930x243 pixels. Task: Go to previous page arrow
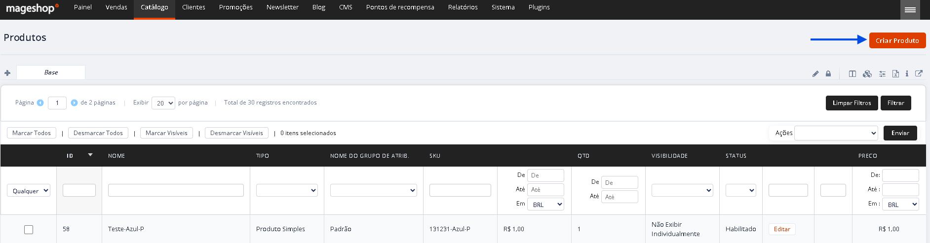(x=40, y=103)
